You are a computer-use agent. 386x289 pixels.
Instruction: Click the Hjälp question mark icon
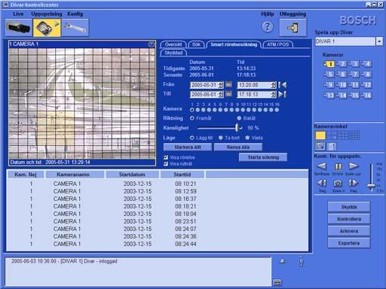[268, 27]
